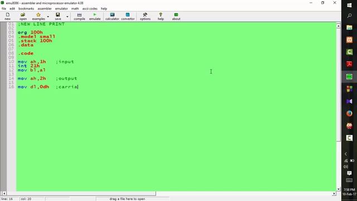Click the horizontal scrollbar right arrow
Viewport: 357px width, 201px height.
pos(334,194)
